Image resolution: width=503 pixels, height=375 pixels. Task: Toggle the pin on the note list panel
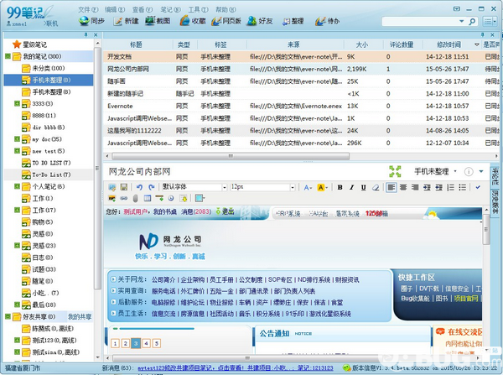point(483,34)
